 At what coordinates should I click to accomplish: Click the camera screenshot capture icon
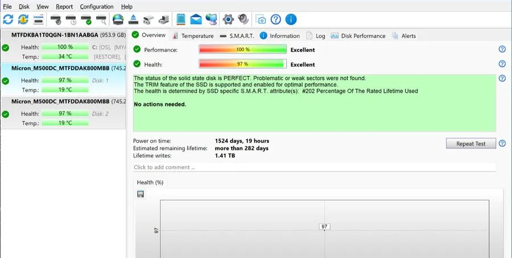tap(260, 19)
